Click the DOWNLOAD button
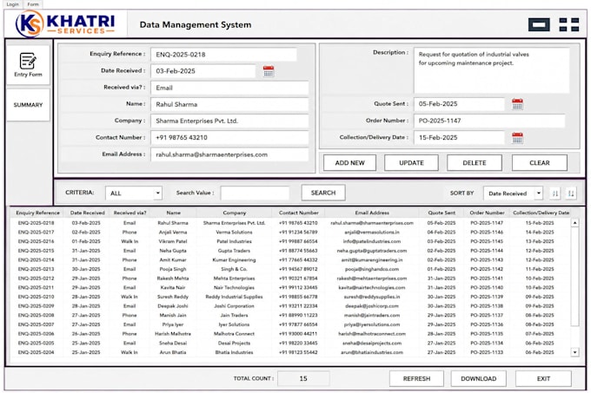591x393 pixels. [x=478, y=379]
